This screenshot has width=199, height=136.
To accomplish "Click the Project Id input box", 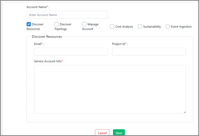I will [149, 52].
